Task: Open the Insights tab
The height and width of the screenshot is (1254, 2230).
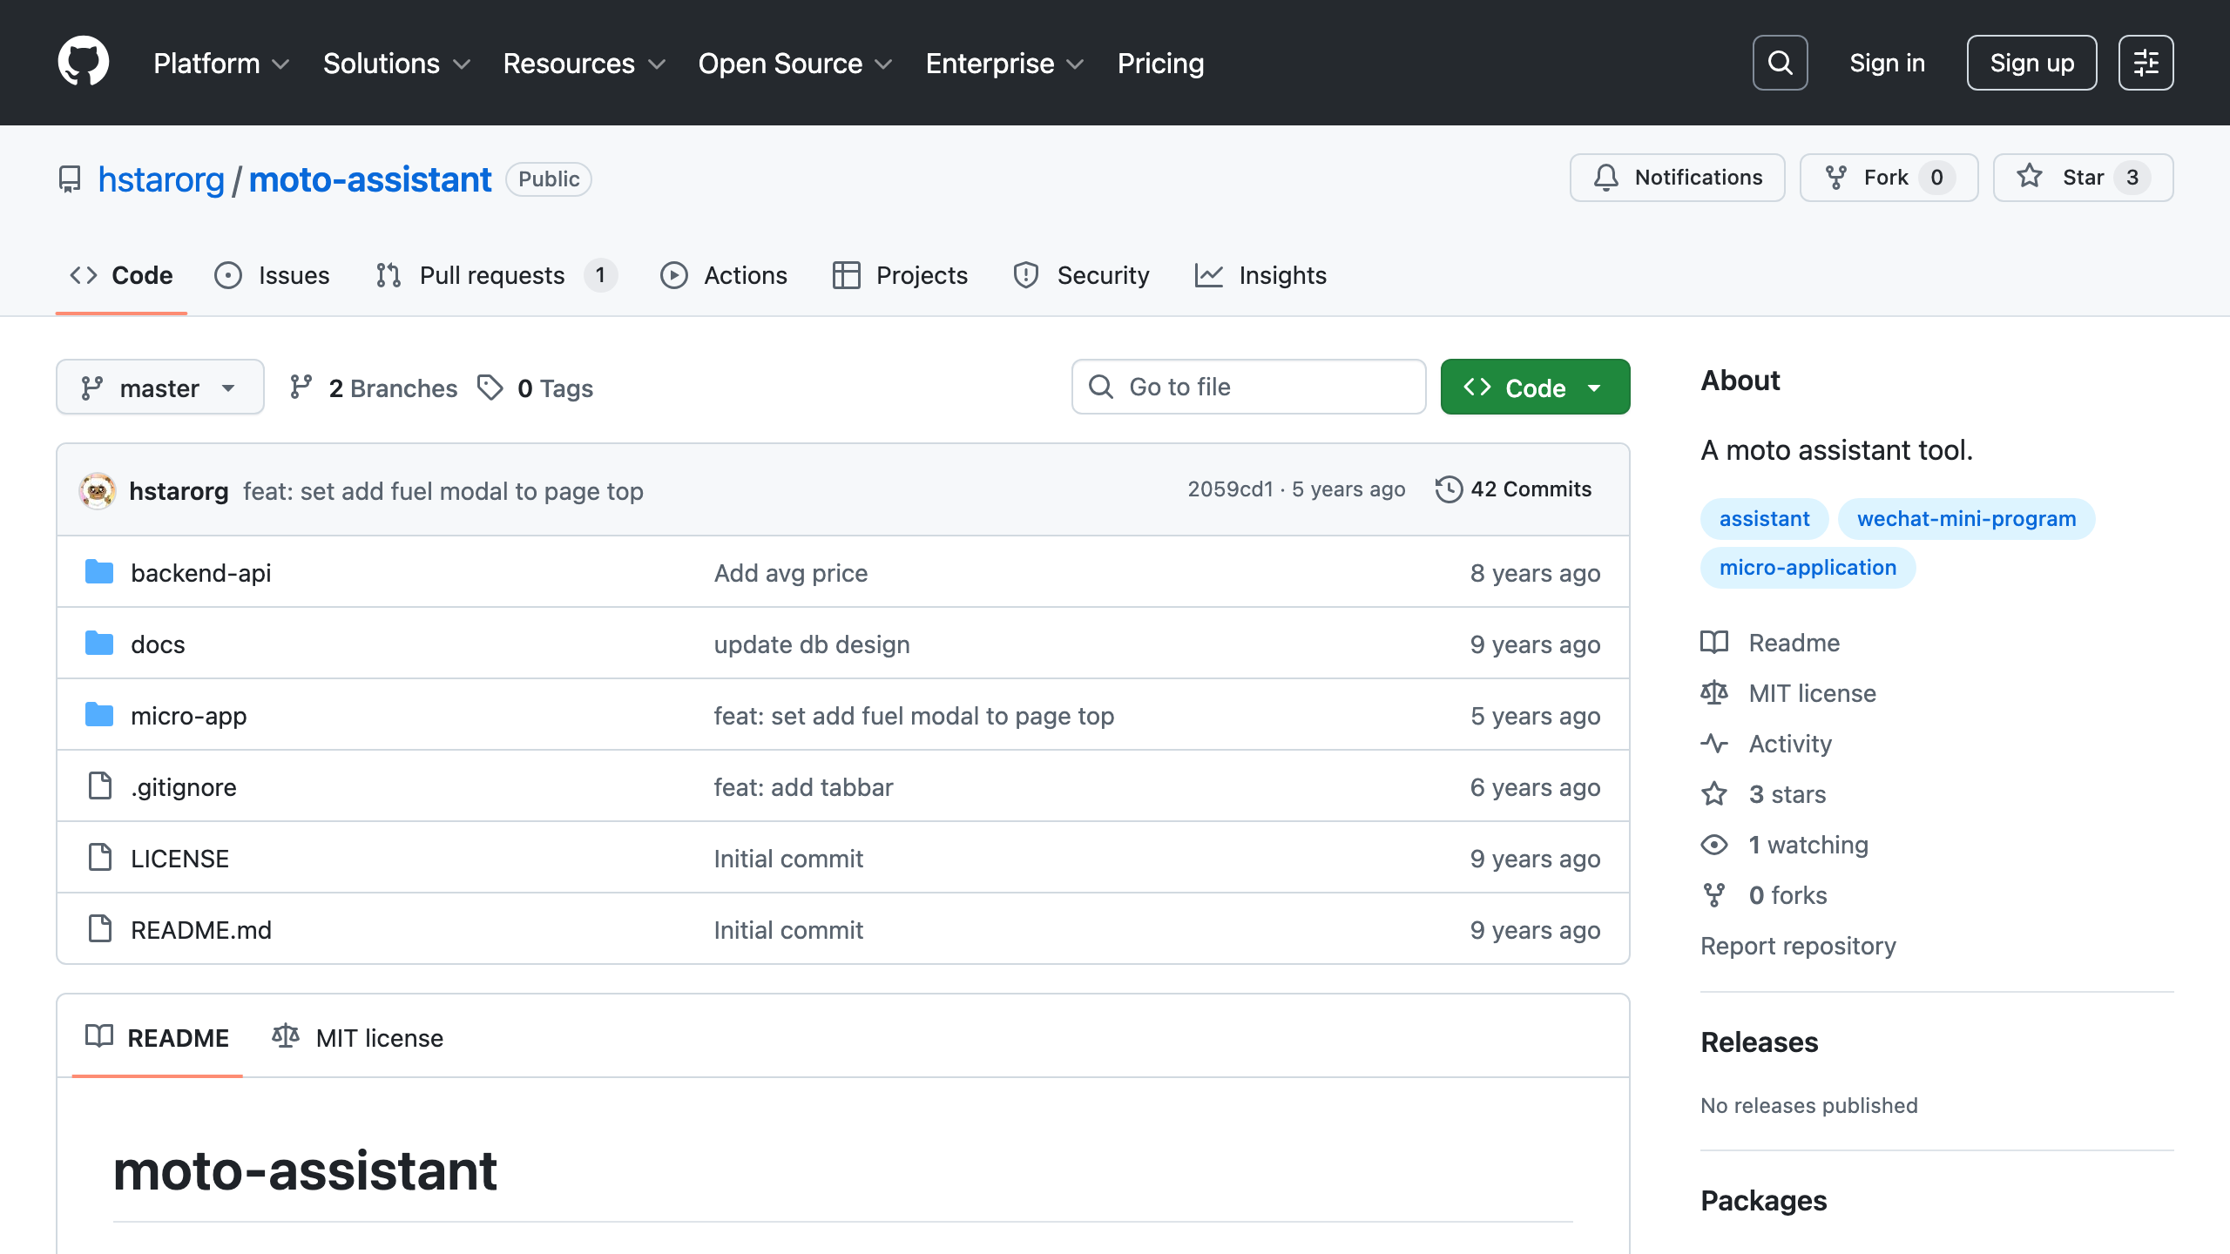Action: (x=1260, y=275)
